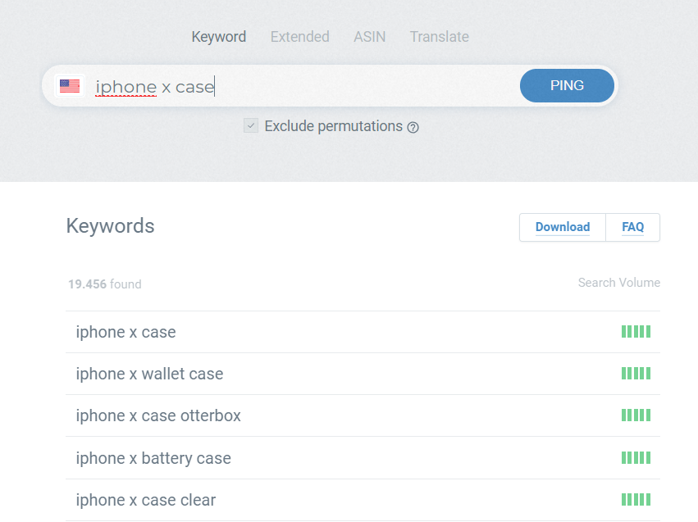
Task: Download the keywords list
Action: 562,227
